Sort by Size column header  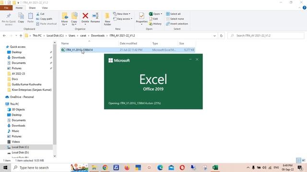(x=181, y=43)
